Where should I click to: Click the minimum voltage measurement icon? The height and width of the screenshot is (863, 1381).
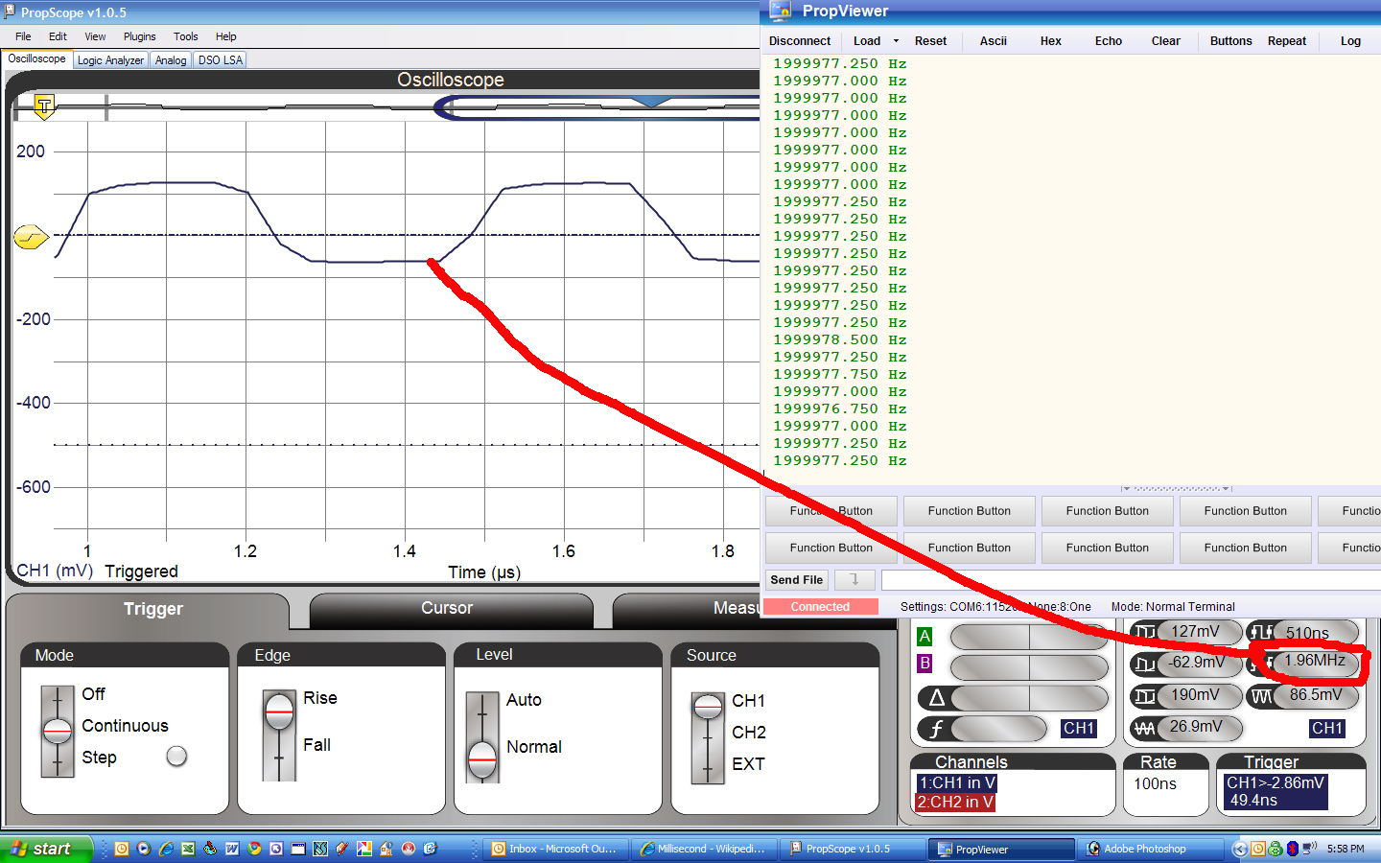click(x=1144, y=665)
